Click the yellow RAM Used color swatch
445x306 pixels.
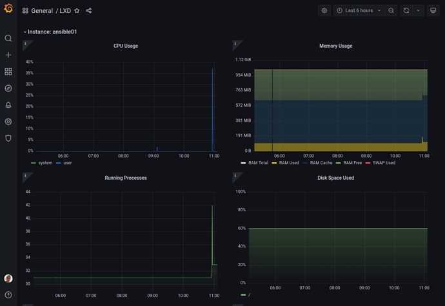click(274, 163)
